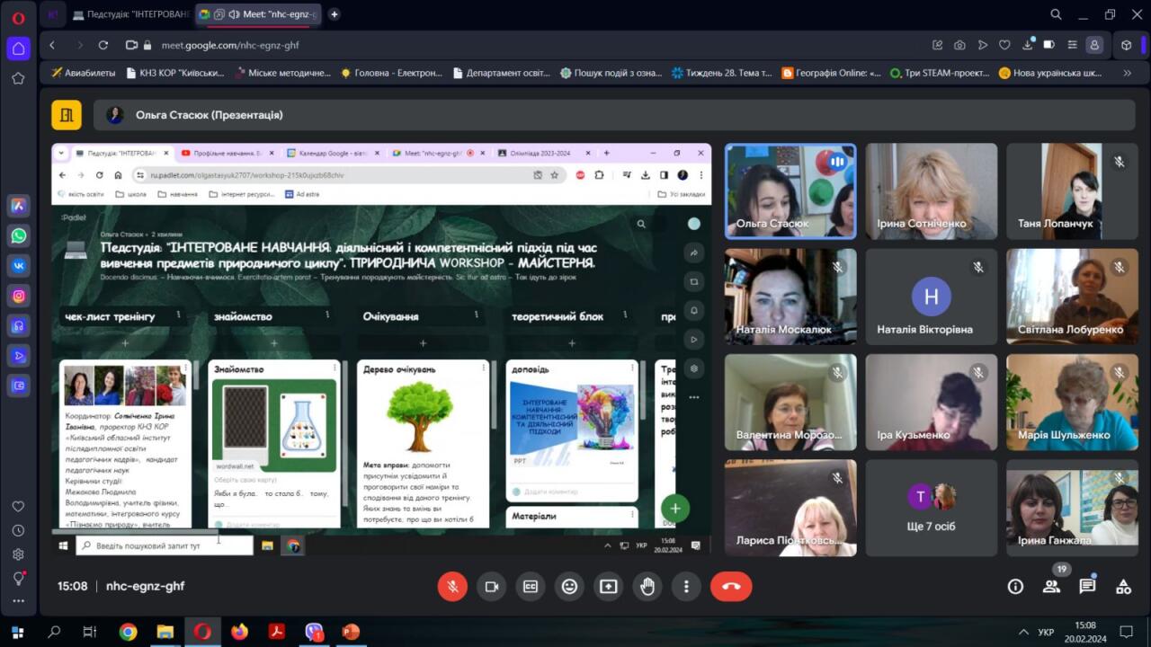Screen dimensions: 1151x647
Task: Go to Opera start page home icon
Action: pyautogui.click(x=18, y=49)
